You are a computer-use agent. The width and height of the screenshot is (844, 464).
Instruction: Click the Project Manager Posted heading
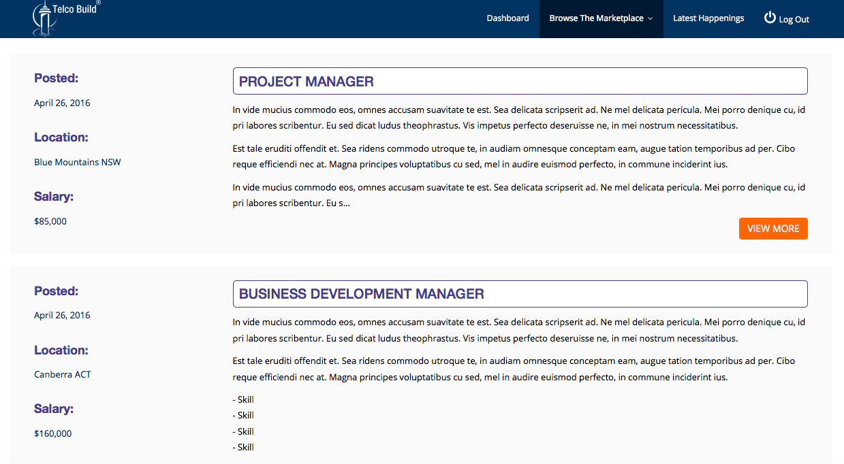[57, 78]
